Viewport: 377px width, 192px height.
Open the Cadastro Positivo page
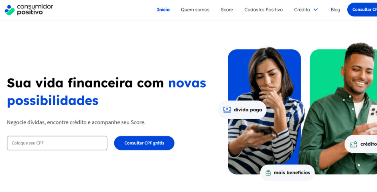(x=263, y=10)
